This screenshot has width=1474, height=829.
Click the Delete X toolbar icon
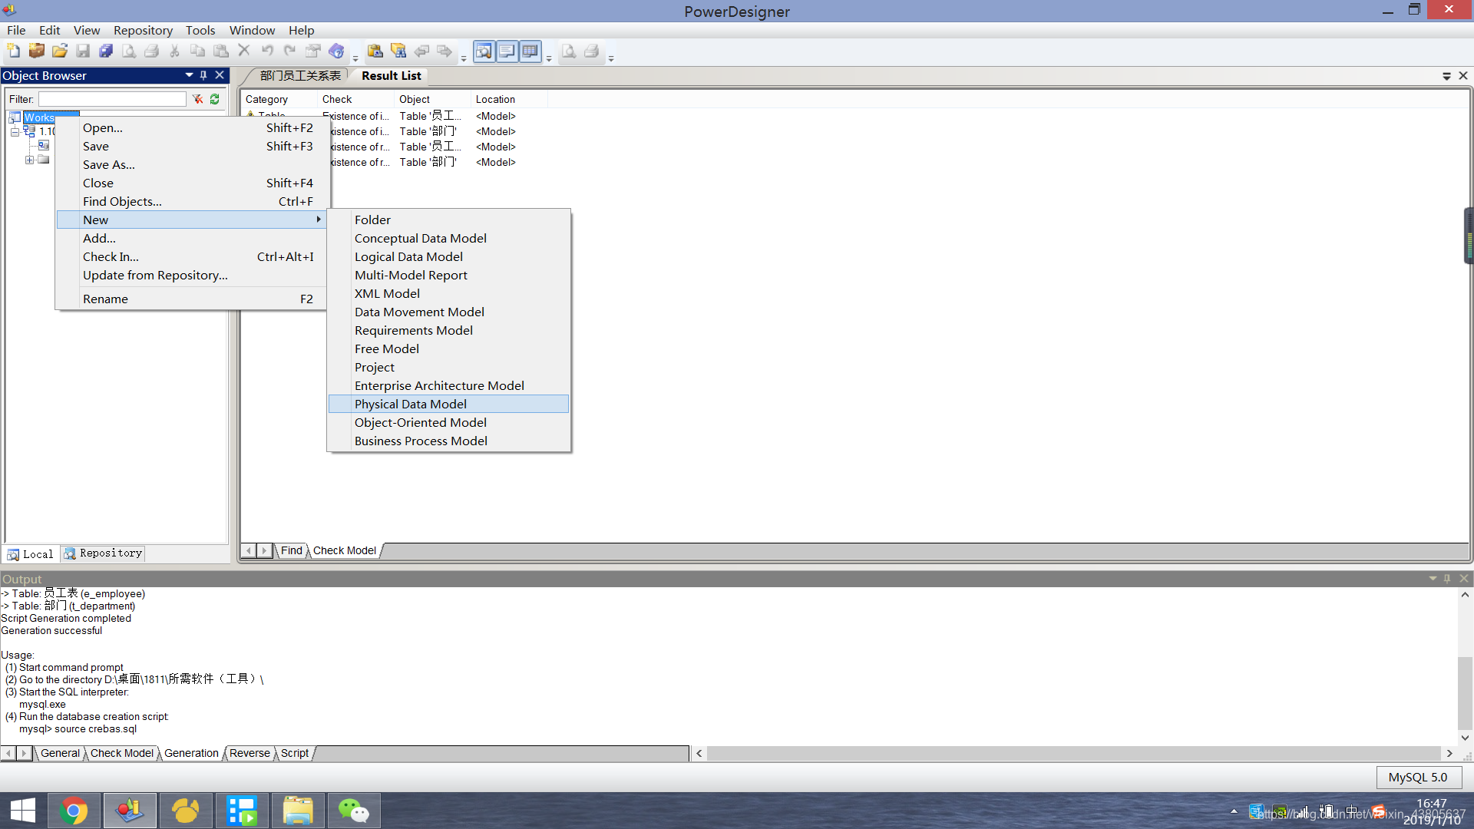[x=244, y=51]
